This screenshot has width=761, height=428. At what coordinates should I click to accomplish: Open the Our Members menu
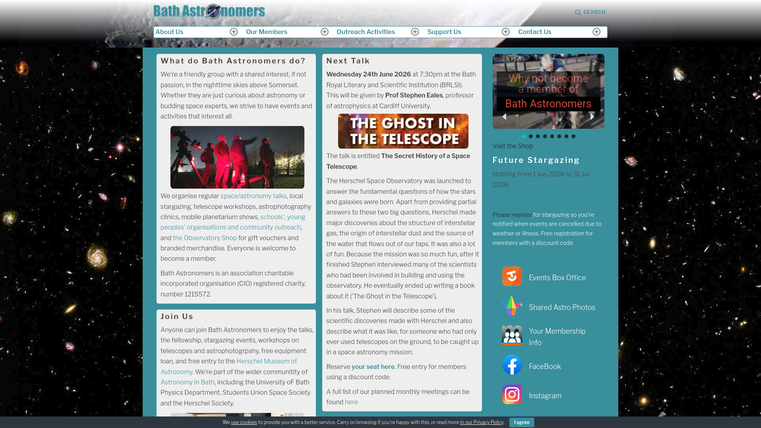coord(267,32)
